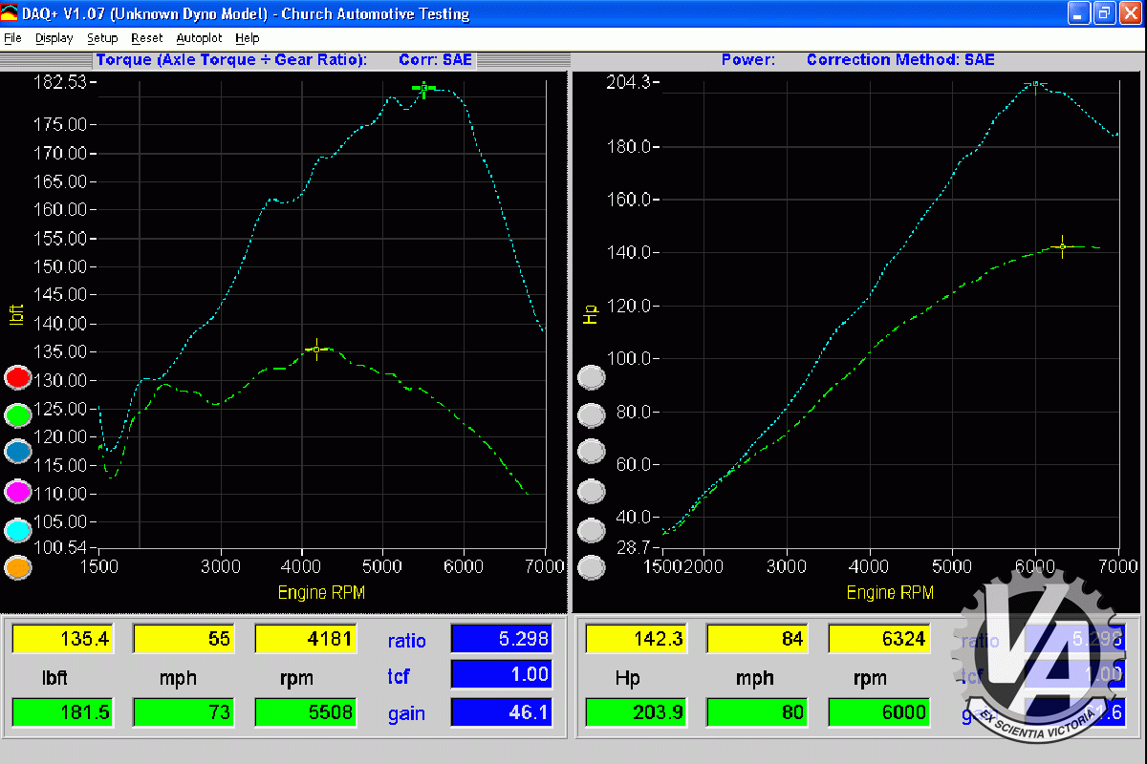This screenshot has width=1147, height=764.
Task: Click the DAQ+ application icon in title bar
Action: (10, 13)
